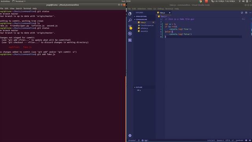Viewport: 252px width, 142px height.
Task: Click the JavaScript language mode in status bar
Action: click(x=239, y=140)
